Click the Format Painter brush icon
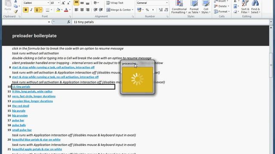The height and width of the screenshot is (154, 275). (16, 12)
